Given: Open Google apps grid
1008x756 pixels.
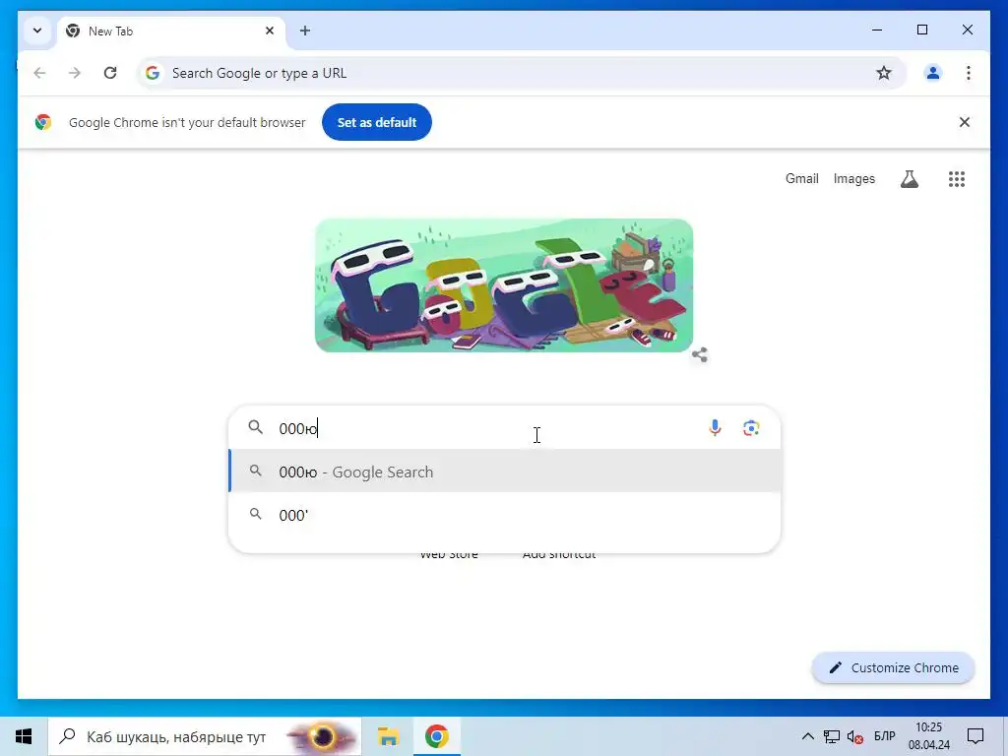Looking at the screenshot, I should pos(957,179).
